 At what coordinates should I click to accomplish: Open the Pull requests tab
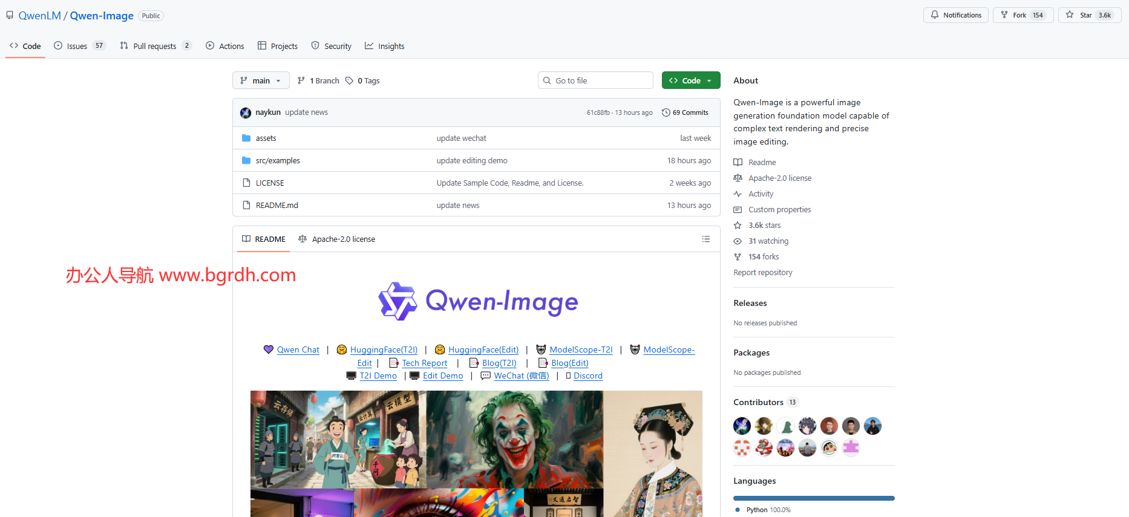(154, 47)
